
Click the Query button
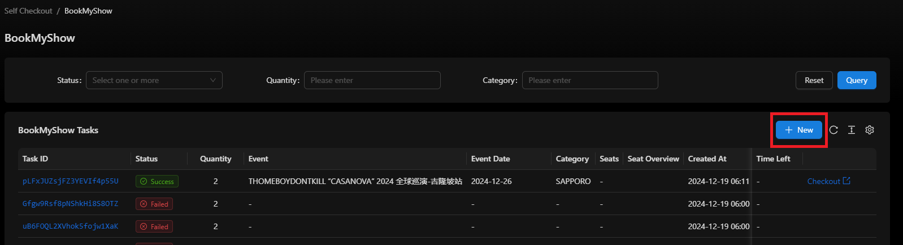point(857,80)
